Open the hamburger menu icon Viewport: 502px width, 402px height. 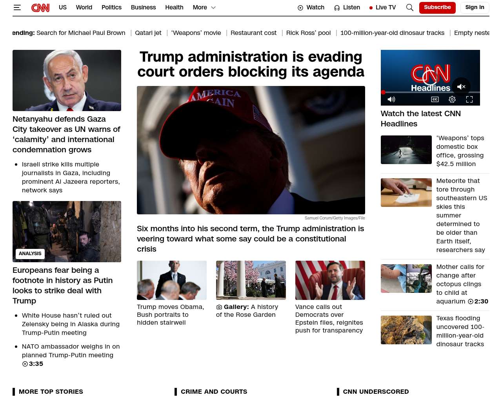pyautogui.click(x=17, y=7)
